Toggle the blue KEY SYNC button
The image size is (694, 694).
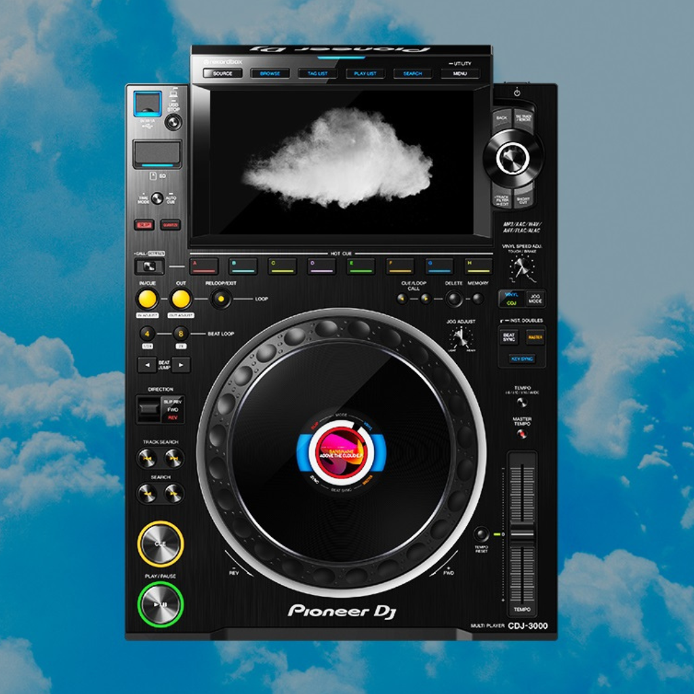522,359
